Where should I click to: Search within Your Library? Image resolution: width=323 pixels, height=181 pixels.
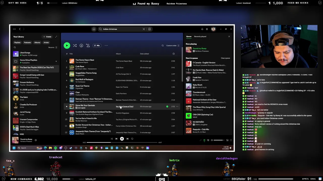(15, 47)
